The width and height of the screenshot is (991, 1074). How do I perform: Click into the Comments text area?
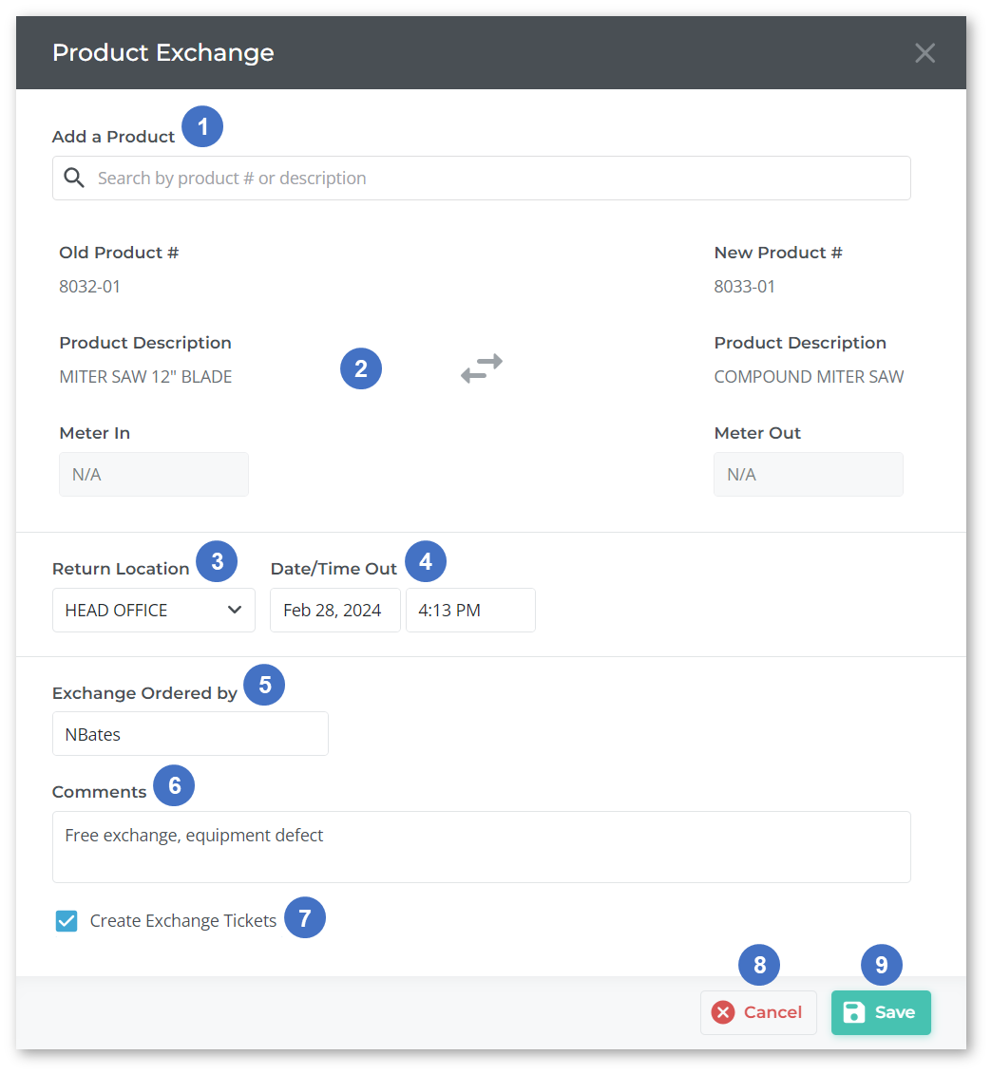click(x=481, y=847)
